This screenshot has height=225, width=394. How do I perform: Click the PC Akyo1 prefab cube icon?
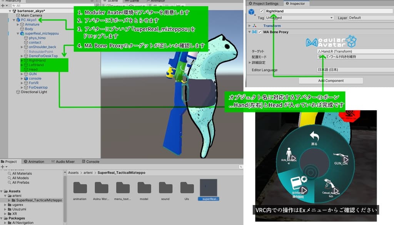click(18, 20)
